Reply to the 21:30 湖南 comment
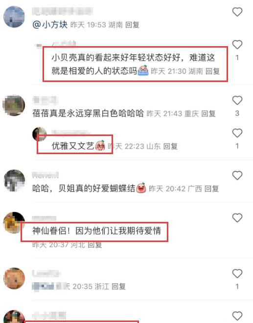The height and width of the screenshot is (323, 253). (213, 71)
